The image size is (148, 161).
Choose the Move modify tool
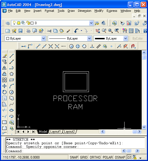pyautogui.click(x=4, y=86)
